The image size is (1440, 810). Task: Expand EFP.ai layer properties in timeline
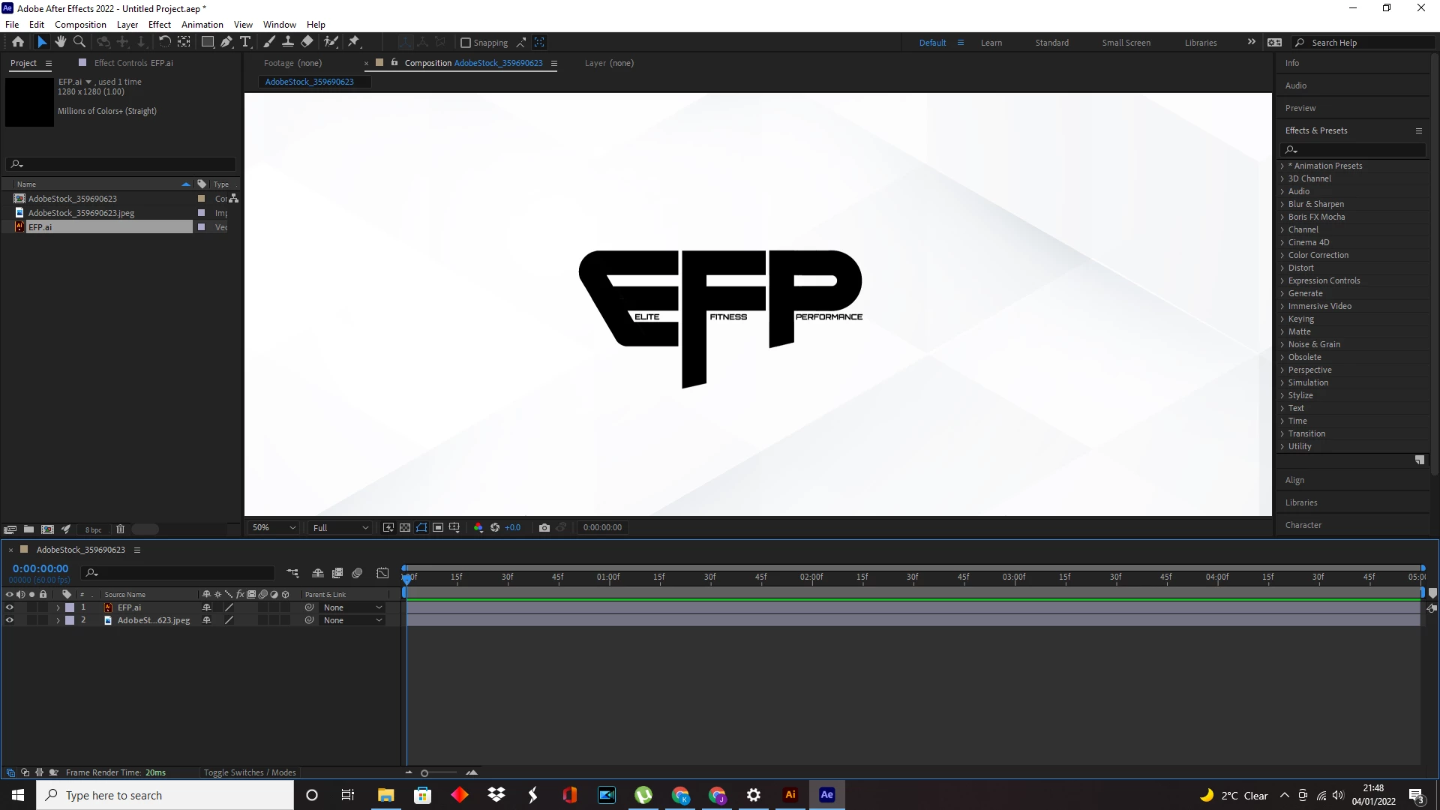click(58, 607)
